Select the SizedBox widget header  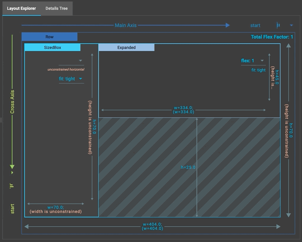pos(52,47)
